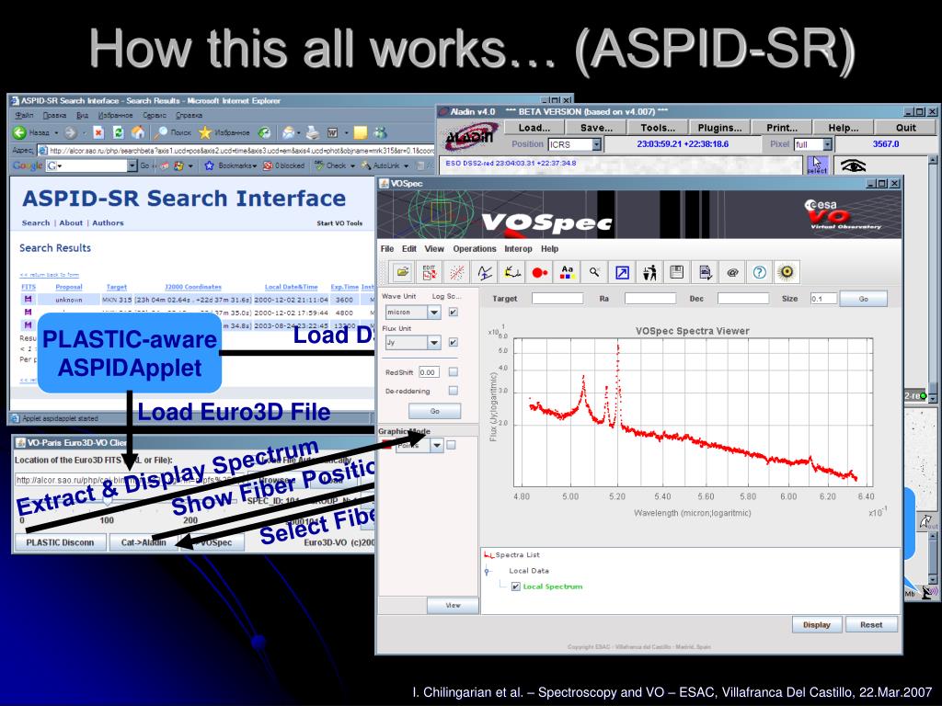Click the Reset button in VOSpec

871,624
